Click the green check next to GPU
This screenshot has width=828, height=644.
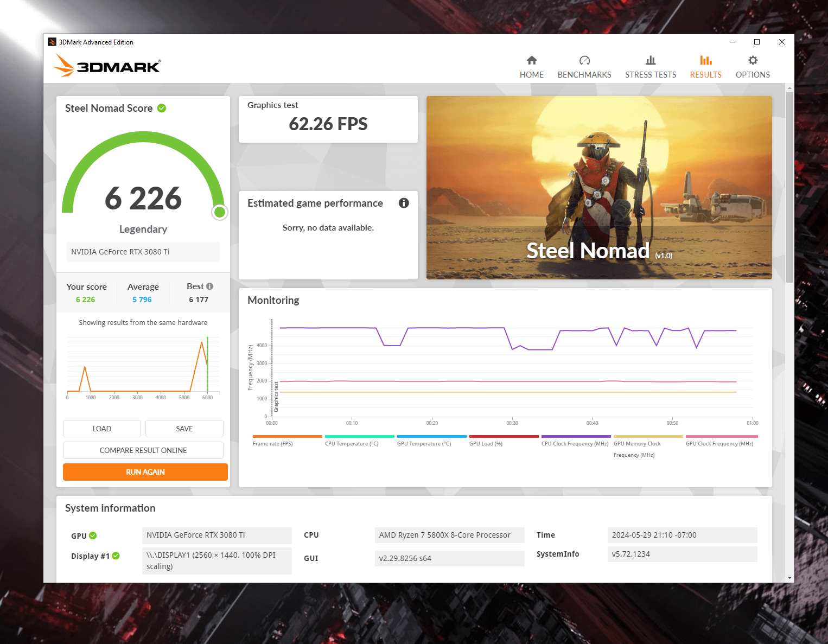[93, 535]
